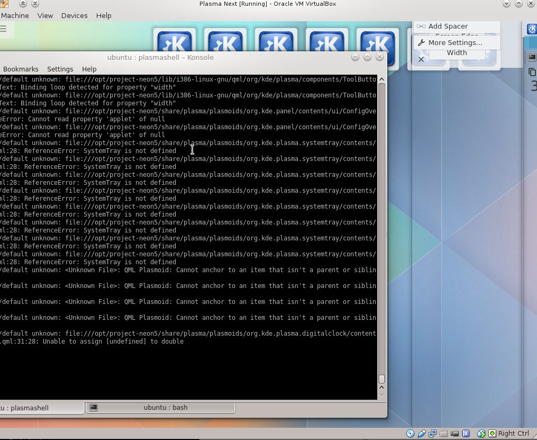
Task: Click the network adapters status bar icon
Action: (x=433, y=434)
